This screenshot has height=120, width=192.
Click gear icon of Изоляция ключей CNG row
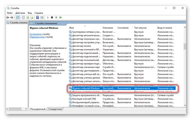[70, 99]
